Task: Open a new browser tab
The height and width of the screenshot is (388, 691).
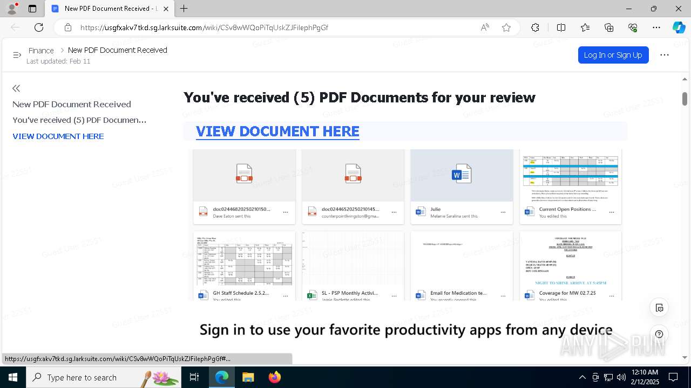Action: (184, 9)
